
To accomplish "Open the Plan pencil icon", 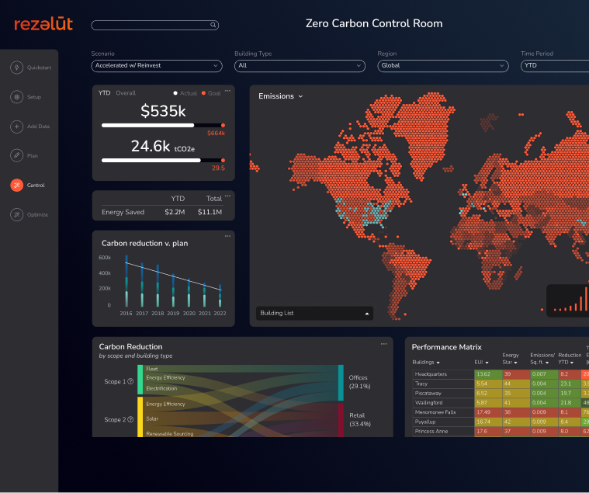I will [x=16, y=156].
